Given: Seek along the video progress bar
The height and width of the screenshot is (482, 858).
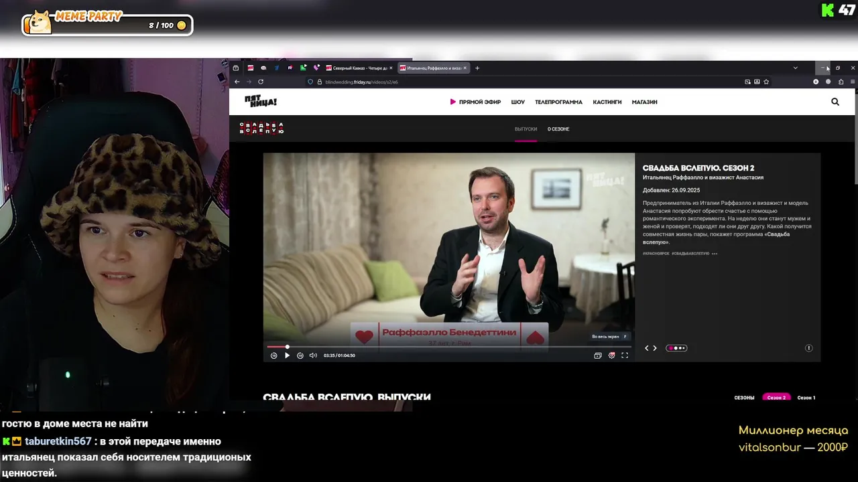Looking at the screenshot, I should click(449, 347).
